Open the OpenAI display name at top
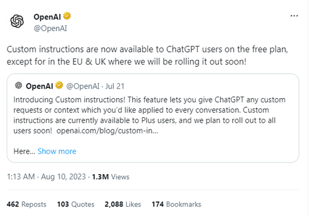The height and width of the screenshot is (216, 309). pyautogui.click(x=47, y=17)
